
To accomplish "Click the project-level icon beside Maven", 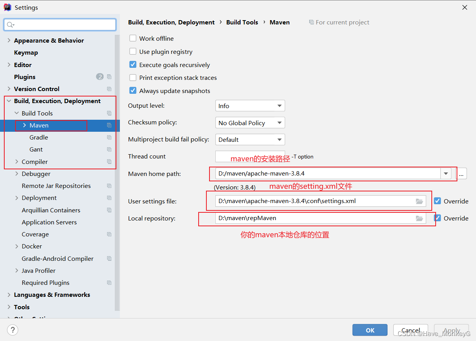I will pyautogui.click(x=109, y=125).
